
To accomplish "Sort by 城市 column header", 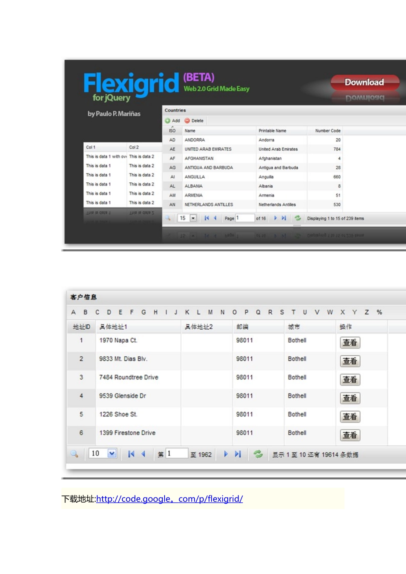I will point(310,327).
